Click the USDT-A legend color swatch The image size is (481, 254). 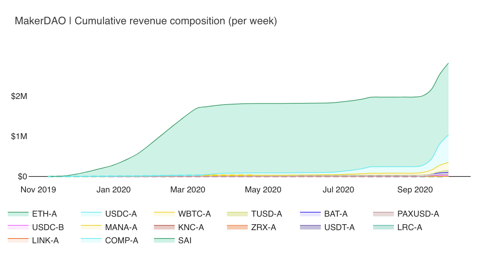point(310,227)
